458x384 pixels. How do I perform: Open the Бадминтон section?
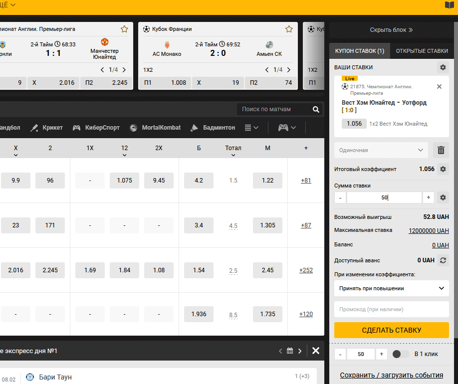(213, 128)
